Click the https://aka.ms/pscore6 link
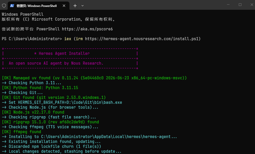The width and height of the screenshot is (255, 154). [87, 29]
